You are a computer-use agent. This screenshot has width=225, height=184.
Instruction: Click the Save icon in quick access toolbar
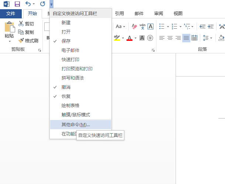[x=17, y=4]
